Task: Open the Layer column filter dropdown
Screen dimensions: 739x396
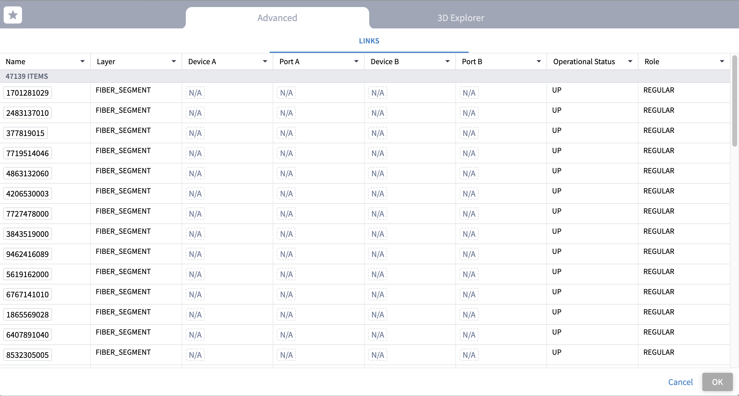Action: [174, 61]
